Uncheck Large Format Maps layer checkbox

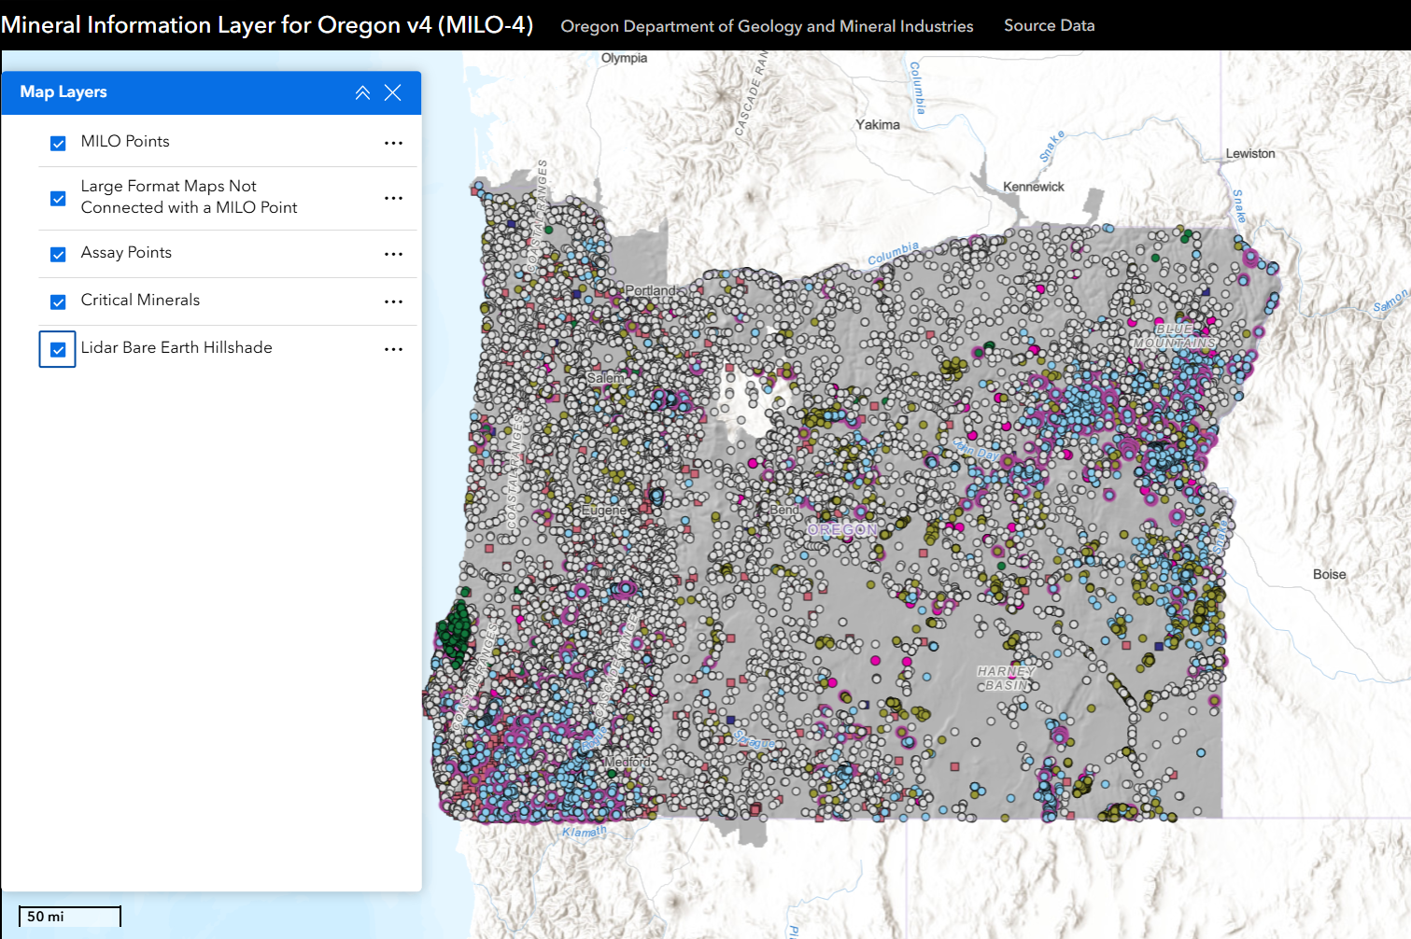tap(58, 198)
